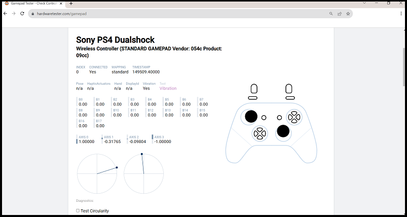Click the AXIS 0 value 1.00000
This screenshot has width=407, height=217.
86,142
